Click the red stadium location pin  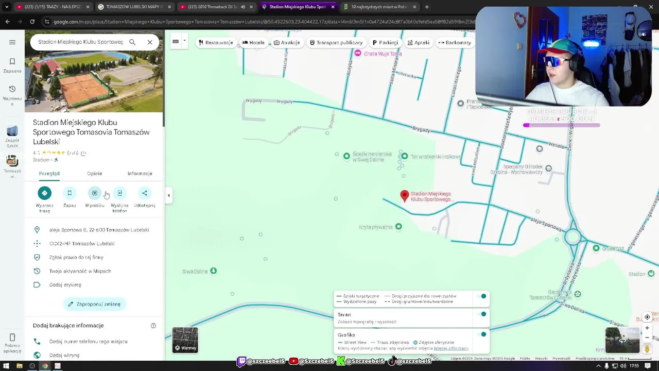(x=405, y=196)
